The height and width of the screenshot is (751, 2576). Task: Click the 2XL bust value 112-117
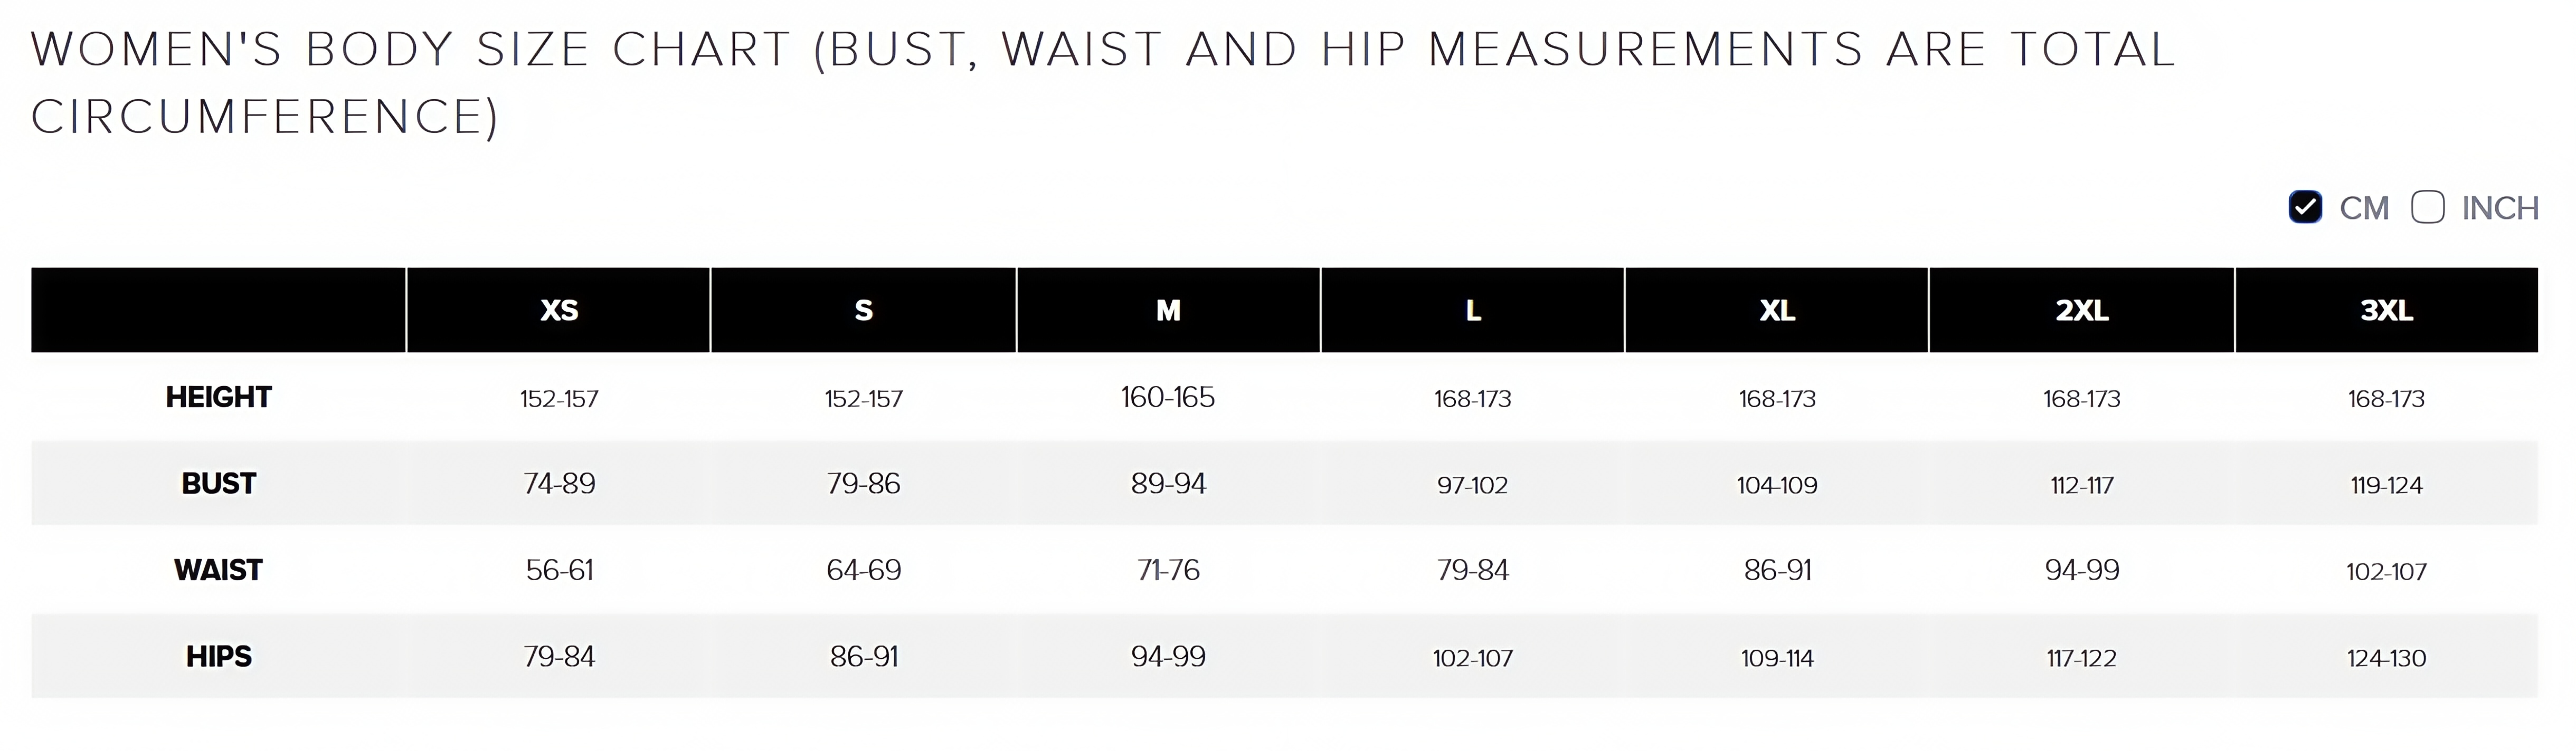point(2082,485)
